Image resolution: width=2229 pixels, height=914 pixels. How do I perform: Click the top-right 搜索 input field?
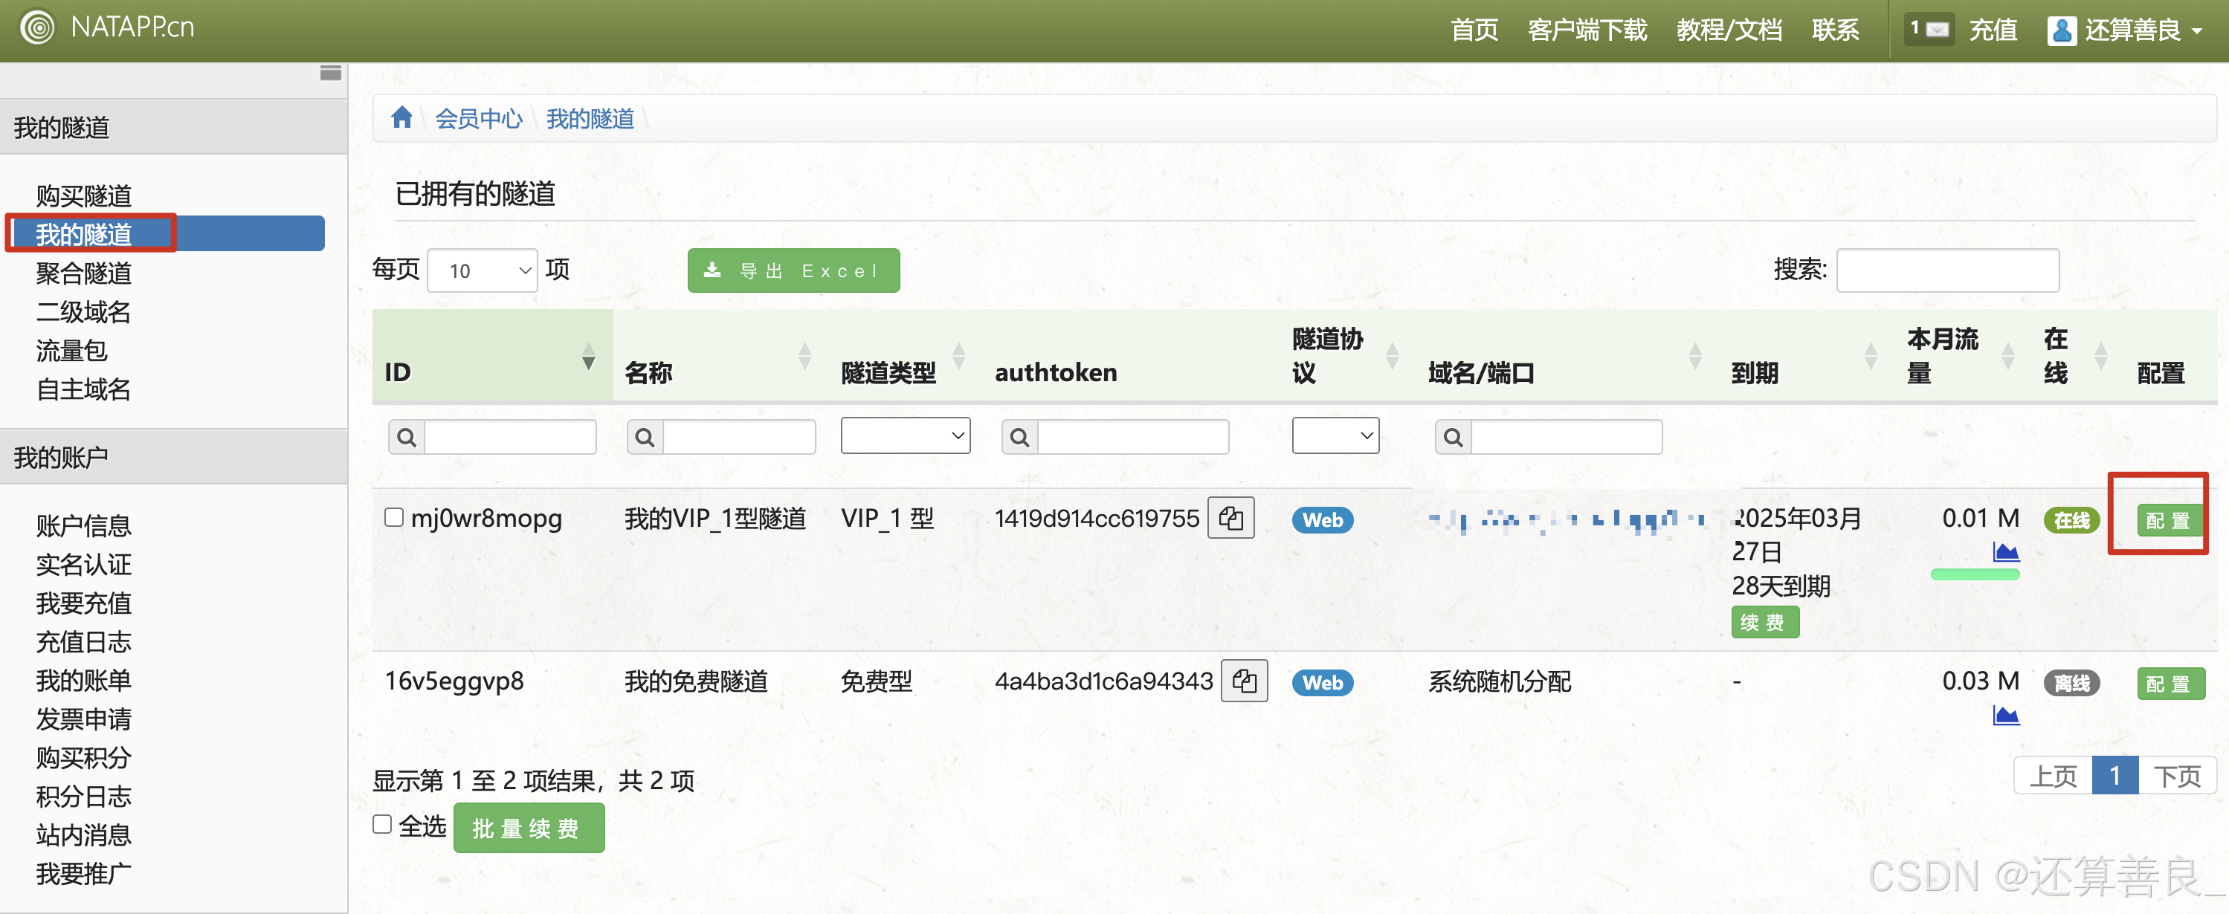[x=1947, y=270]
